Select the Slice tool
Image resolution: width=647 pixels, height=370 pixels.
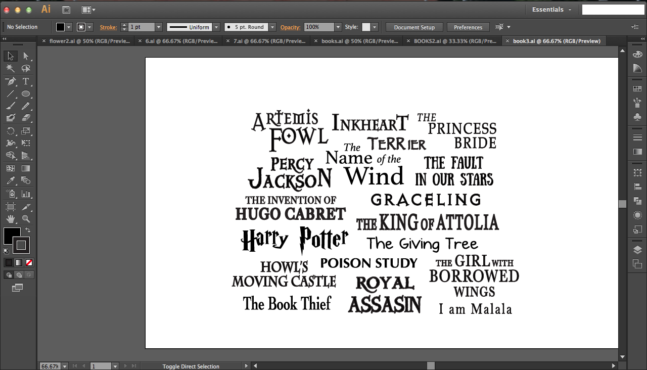(26, 206)
